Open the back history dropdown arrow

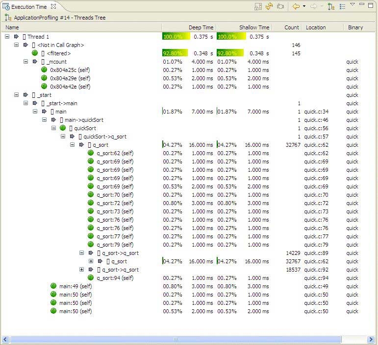(x=304, y=6)
